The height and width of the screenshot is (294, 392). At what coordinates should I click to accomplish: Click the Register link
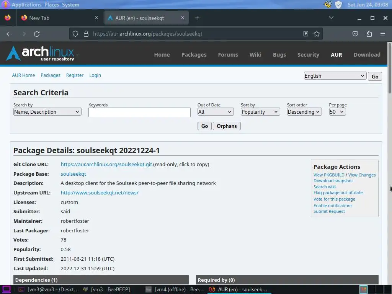tap(75, 75)
